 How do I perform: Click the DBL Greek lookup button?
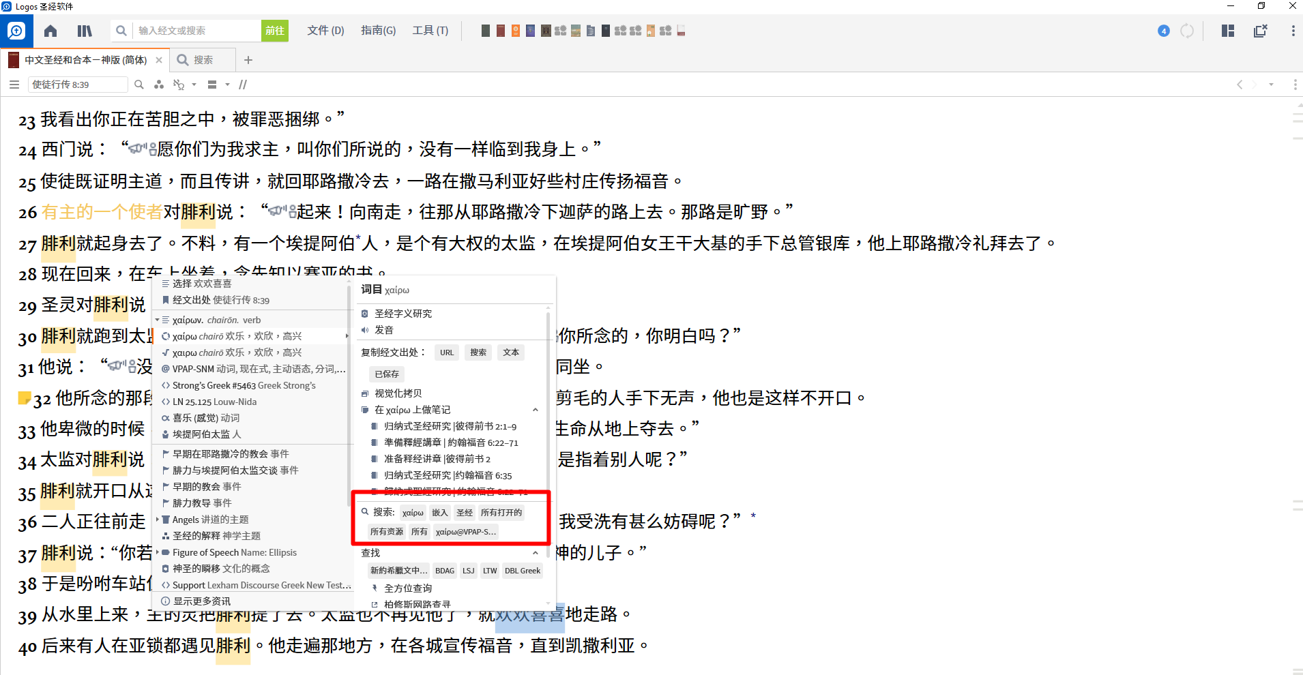pyautogui.click(x=523, y=571)
